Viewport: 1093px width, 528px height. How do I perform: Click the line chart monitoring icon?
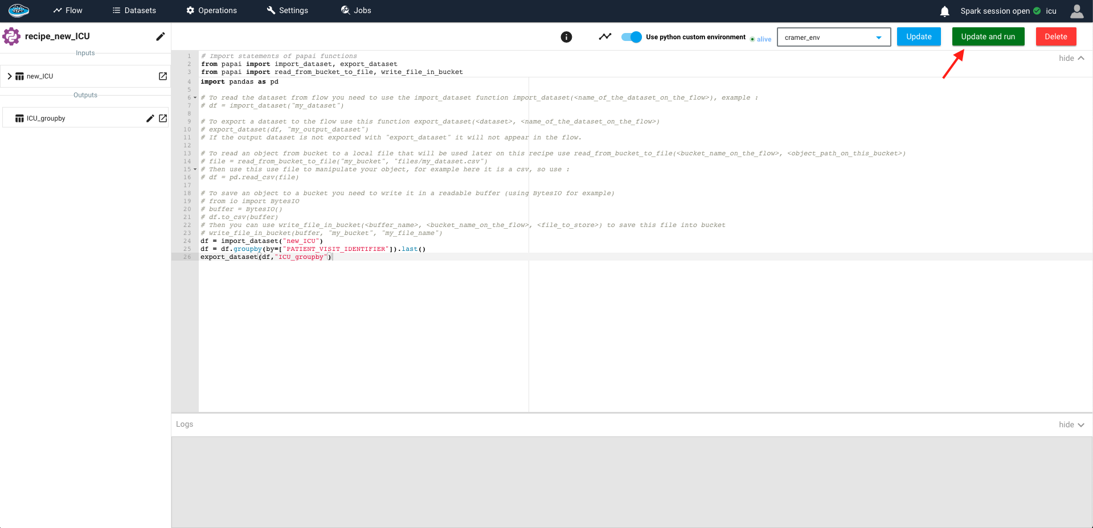pyautogui.click(x=605, y=37)
